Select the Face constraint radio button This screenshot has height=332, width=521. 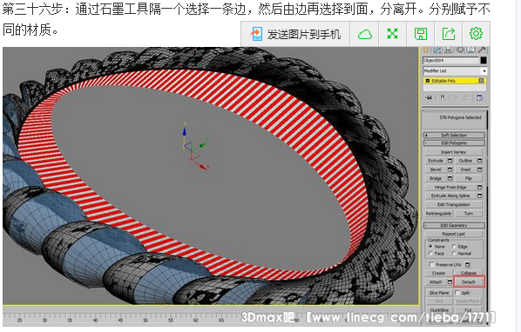coord(431,254)
